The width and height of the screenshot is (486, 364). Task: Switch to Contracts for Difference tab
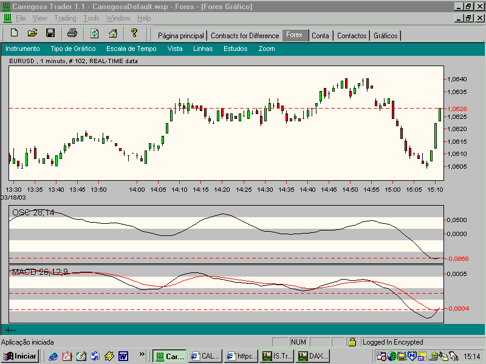245,36
